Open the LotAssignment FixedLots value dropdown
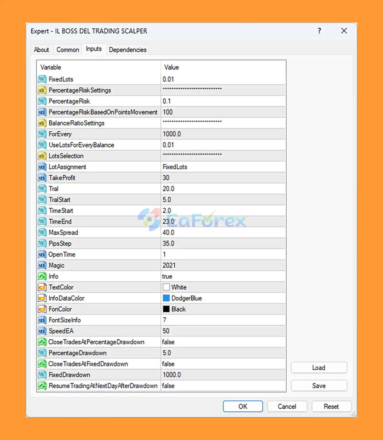 click(x=223, y=167)
